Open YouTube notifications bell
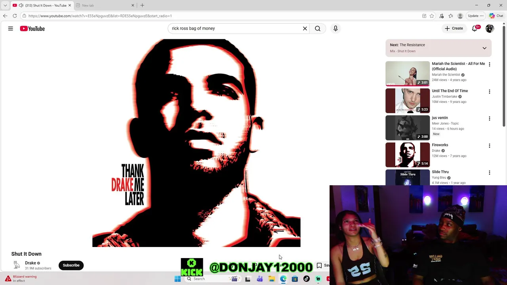Screen dimensions: 507x285 point(475,28)
